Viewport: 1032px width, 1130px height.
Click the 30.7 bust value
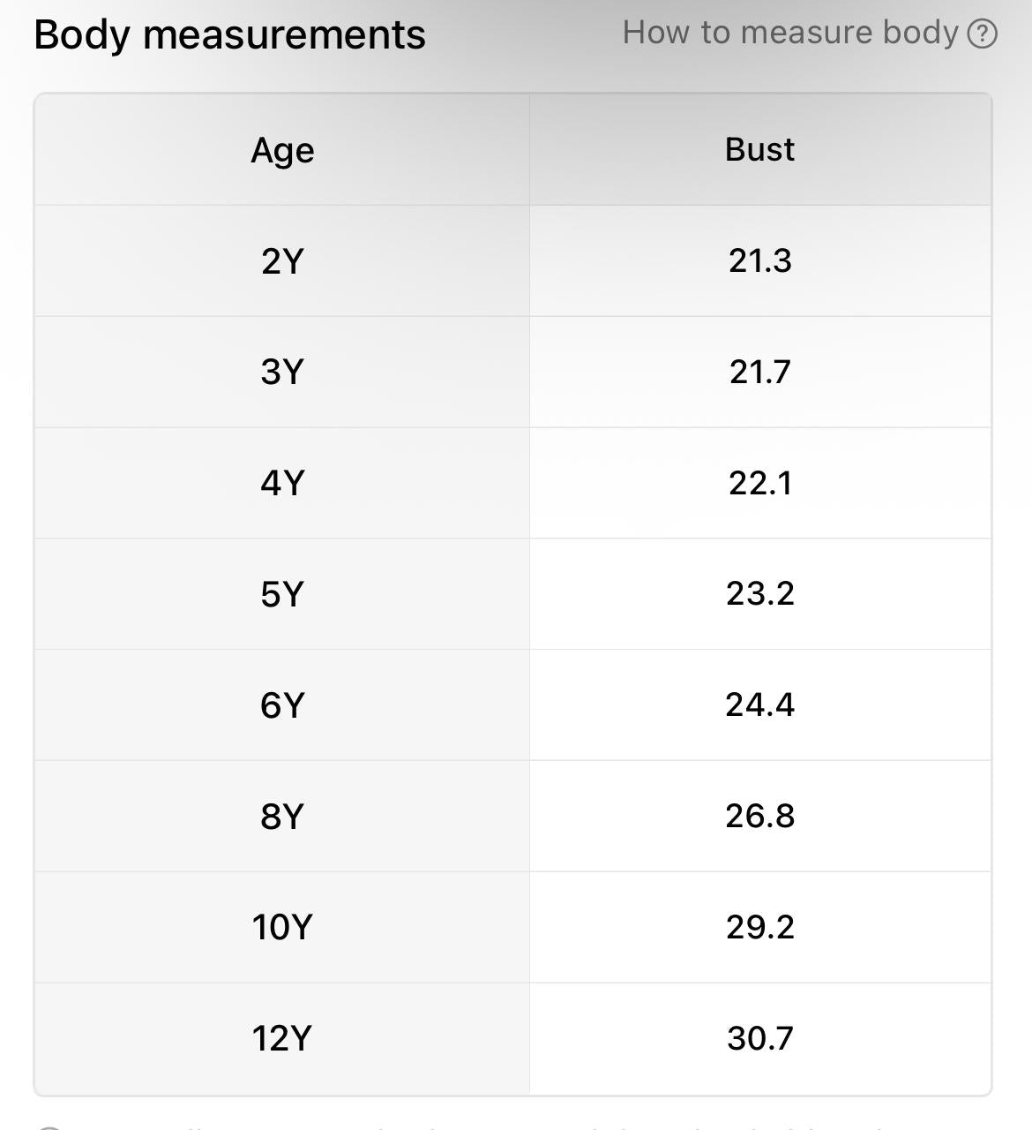tap(759, 1038)
